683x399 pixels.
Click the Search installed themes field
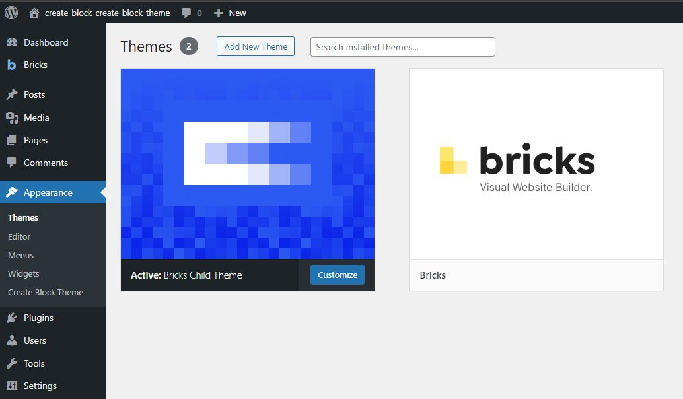tap(402, 47)
